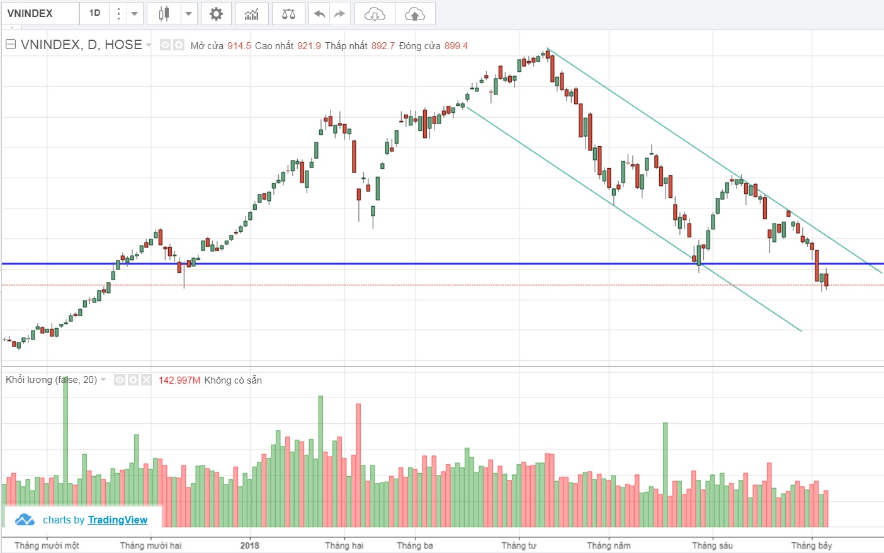The image size is (884, 553).
Task: Open VNINDEX series settings gear
Action: point(179,45)
